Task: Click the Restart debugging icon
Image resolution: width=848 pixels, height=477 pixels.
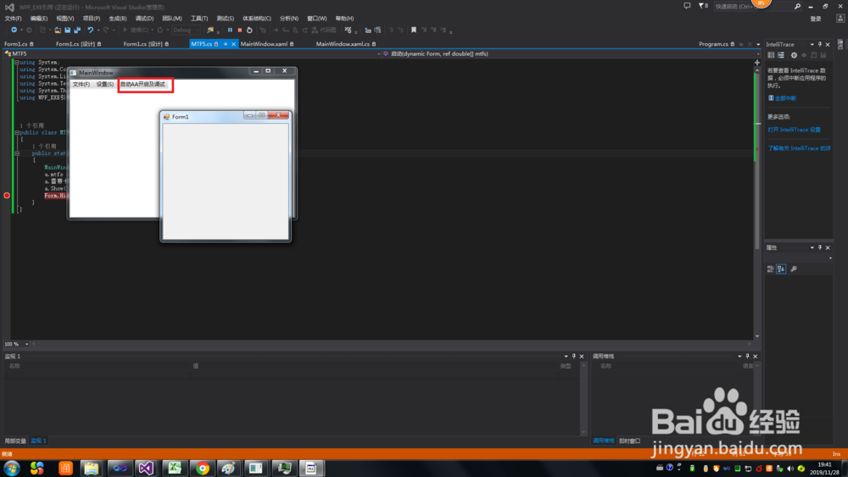Action: 249,31
